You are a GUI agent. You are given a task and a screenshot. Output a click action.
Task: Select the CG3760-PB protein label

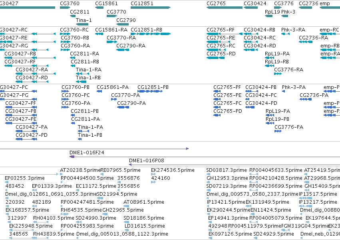[x=76, y=87]
